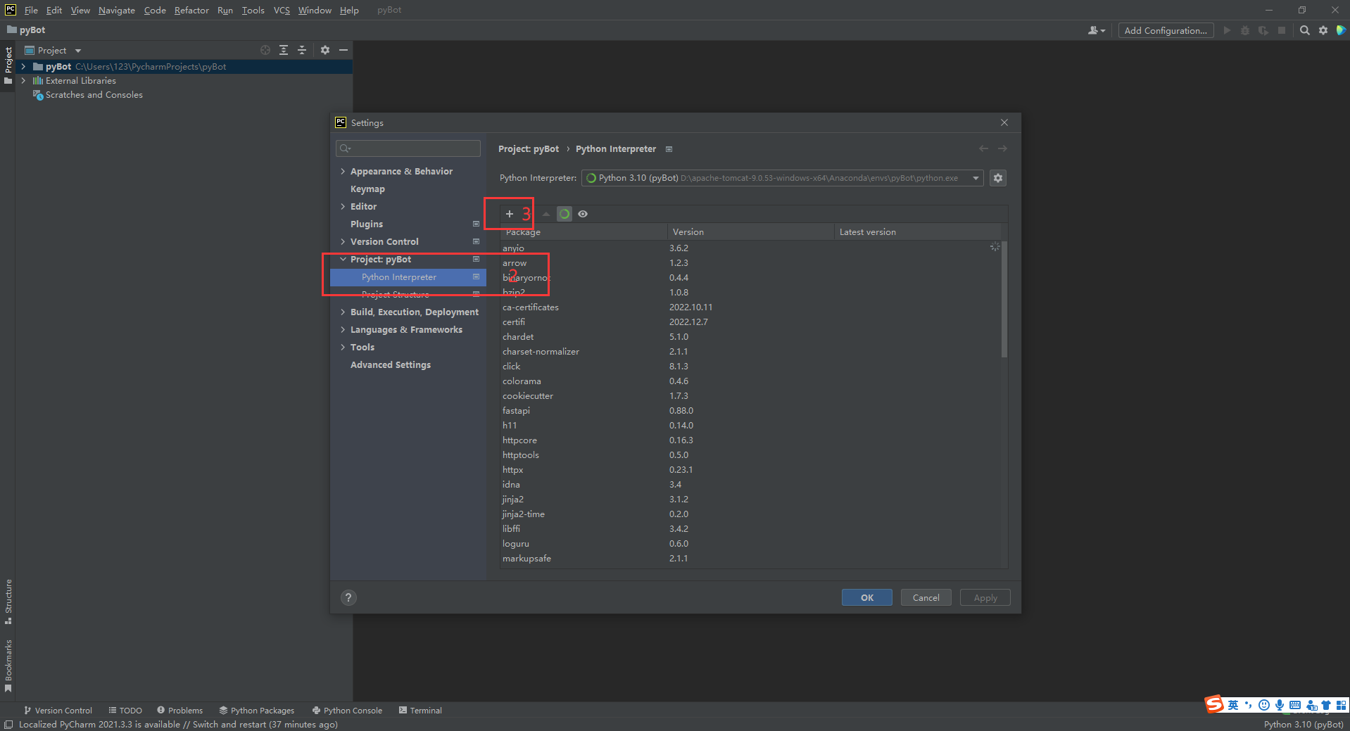Viewport: 1350px width, 731px height.
Task: Expand the Editor settings section
Action: coord(343,207)
